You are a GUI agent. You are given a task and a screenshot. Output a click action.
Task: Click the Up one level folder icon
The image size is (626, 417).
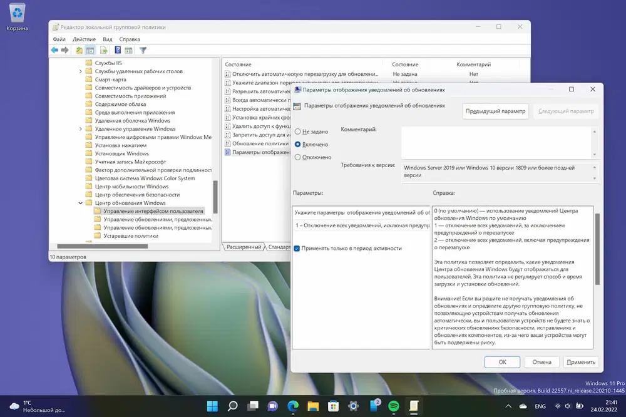click(x=79, y=50)
